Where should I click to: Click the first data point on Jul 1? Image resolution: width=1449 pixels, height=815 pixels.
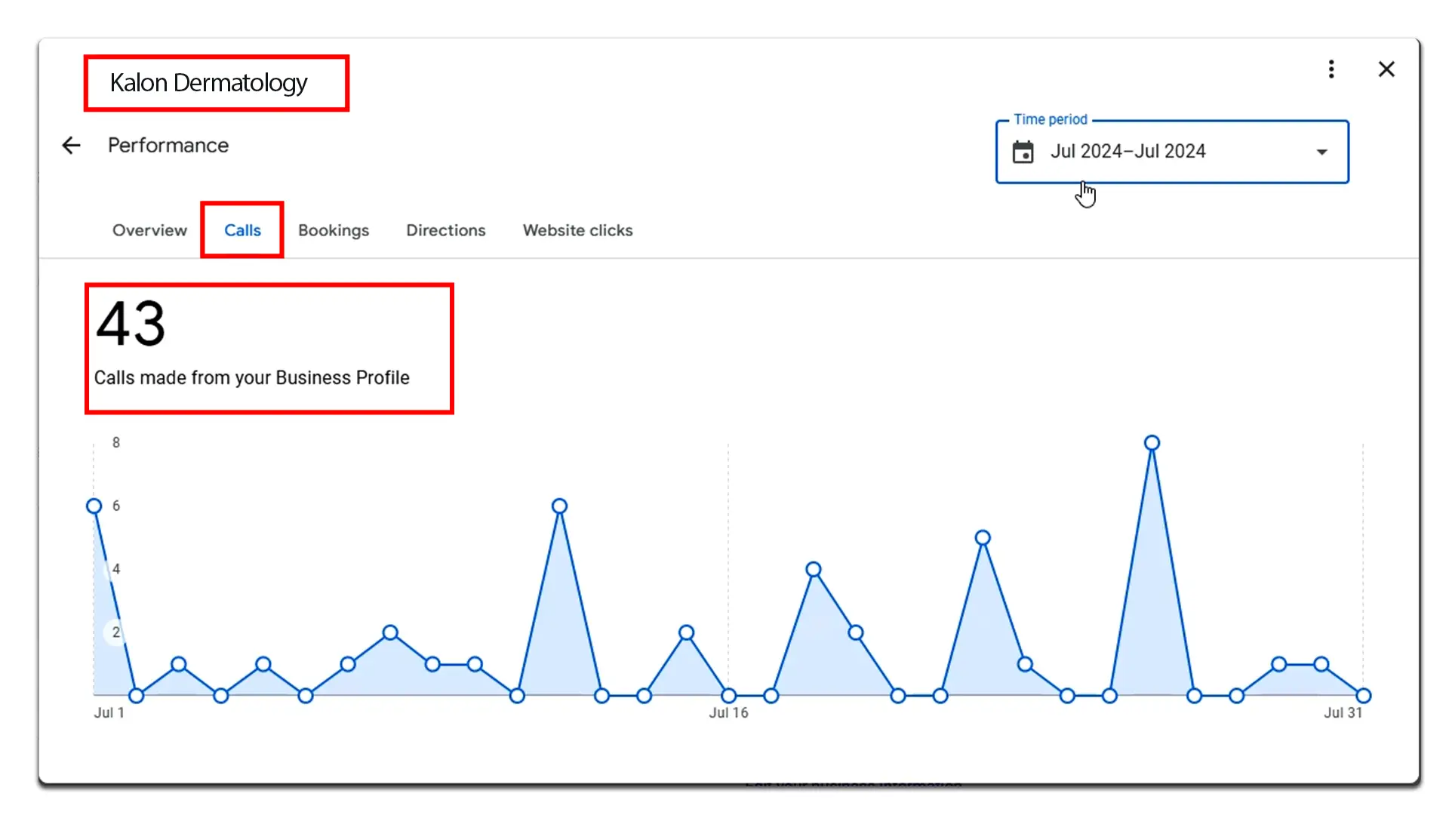(x=94, y=506)
